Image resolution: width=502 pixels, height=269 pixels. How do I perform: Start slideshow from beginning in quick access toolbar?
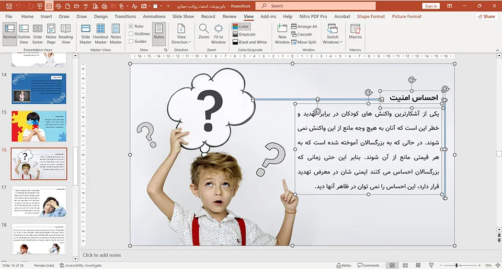point(40,6)
